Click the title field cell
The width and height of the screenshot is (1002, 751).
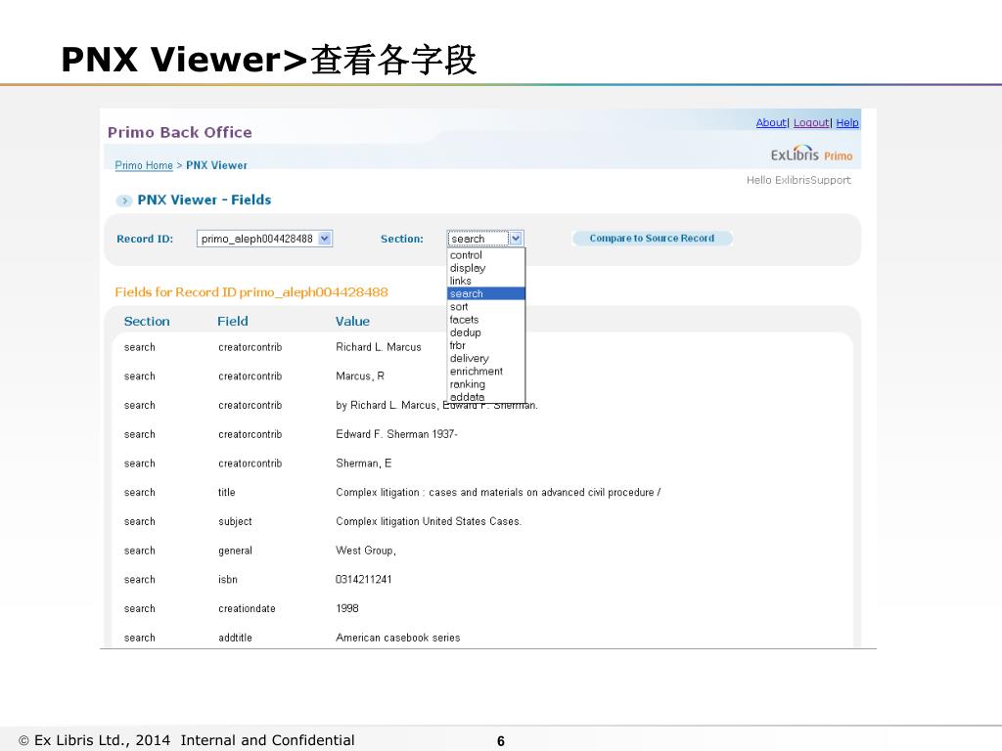pyautogui.click(x=227, y=493)
